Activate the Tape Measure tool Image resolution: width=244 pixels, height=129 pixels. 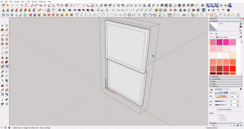[x=2, y=72]
